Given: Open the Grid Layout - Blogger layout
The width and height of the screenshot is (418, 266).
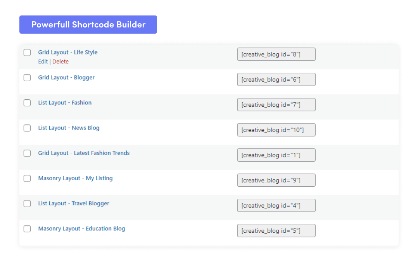Looking at the screenshot, I should [66, 77].
